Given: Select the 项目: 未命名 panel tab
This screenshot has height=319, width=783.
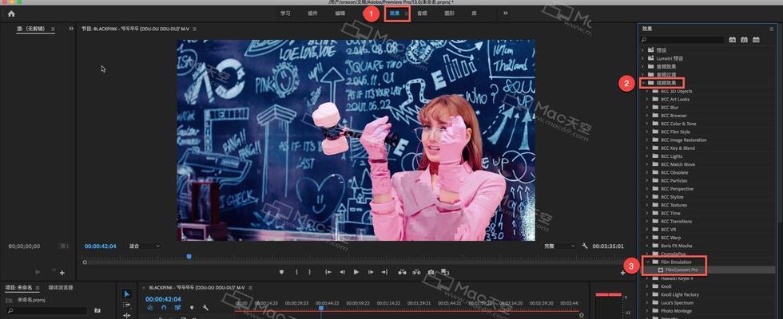Looking at the screenshot, I should click(18, 288).
